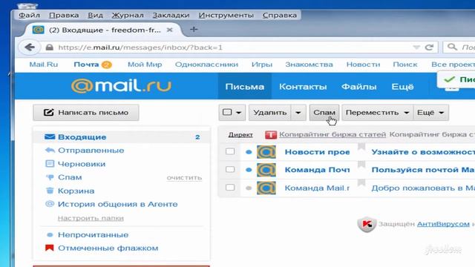Click the Одноклассники link
The height and width of the screenshot is (267, 475).
pos(206,65)
